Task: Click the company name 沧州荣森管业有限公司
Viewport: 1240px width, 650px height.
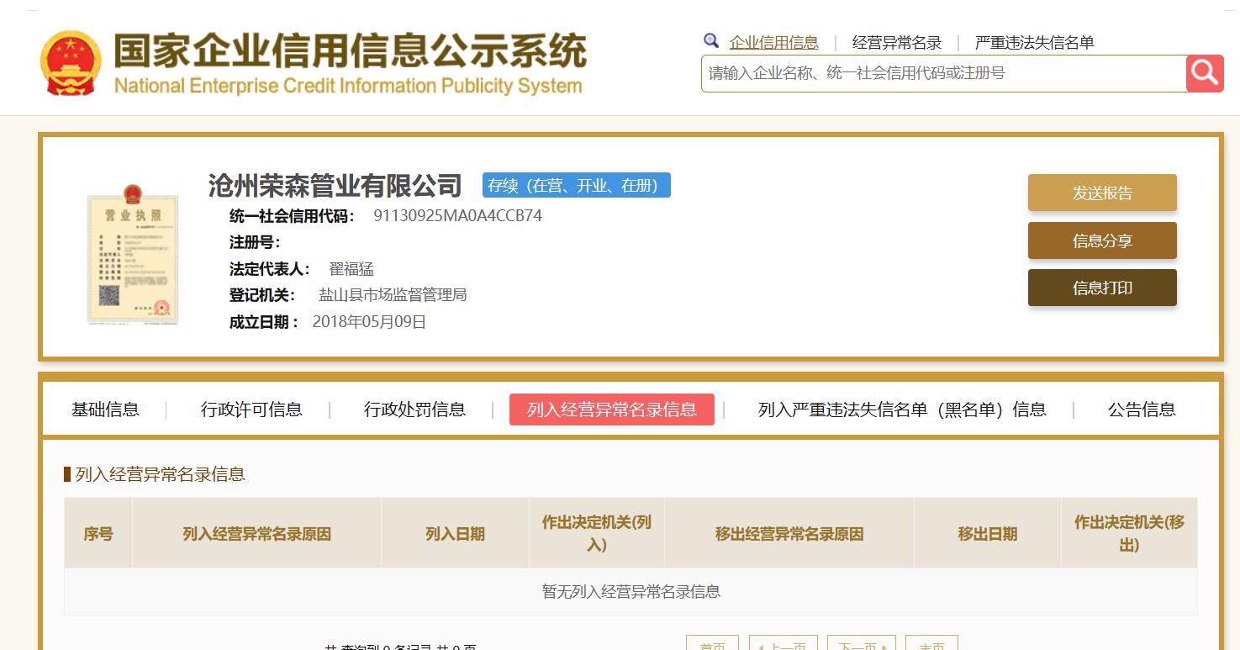Action: point(335,185)
